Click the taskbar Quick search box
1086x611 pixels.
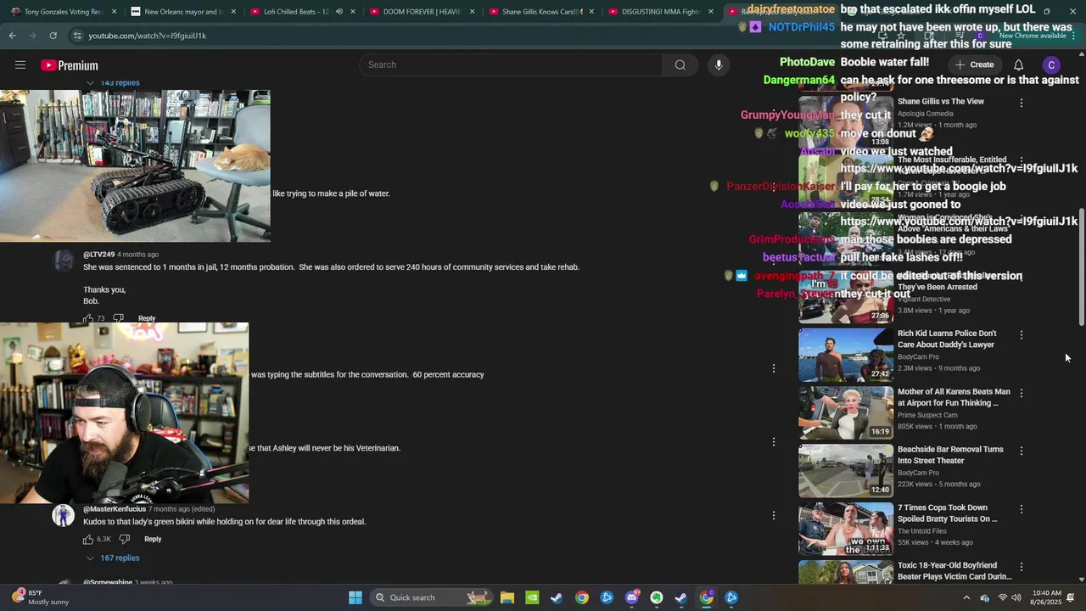[x=433, y=597]
